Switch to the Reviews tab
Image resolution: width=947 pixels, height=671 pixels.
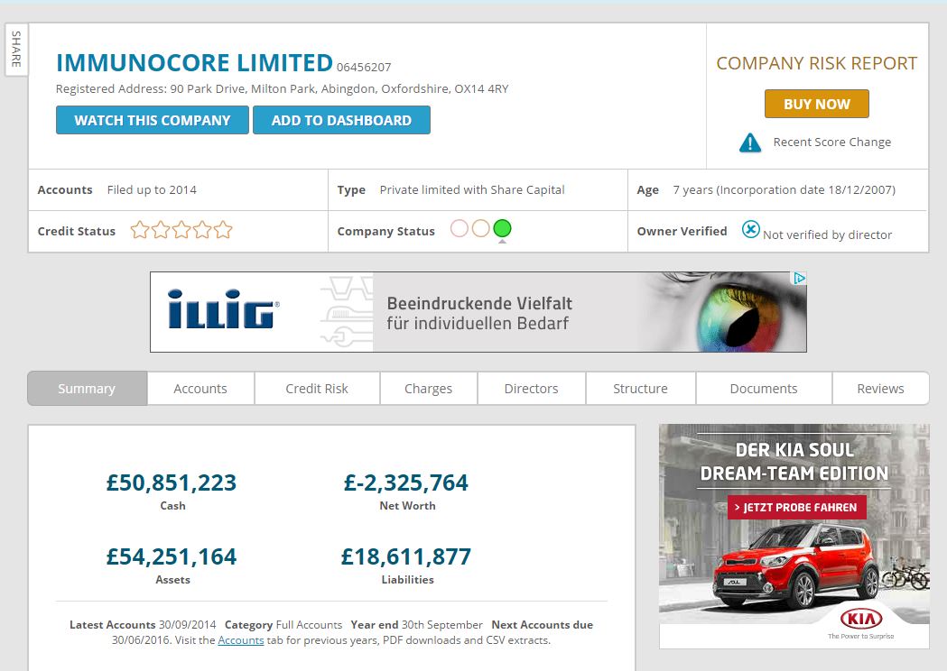(x=880, y=389)
